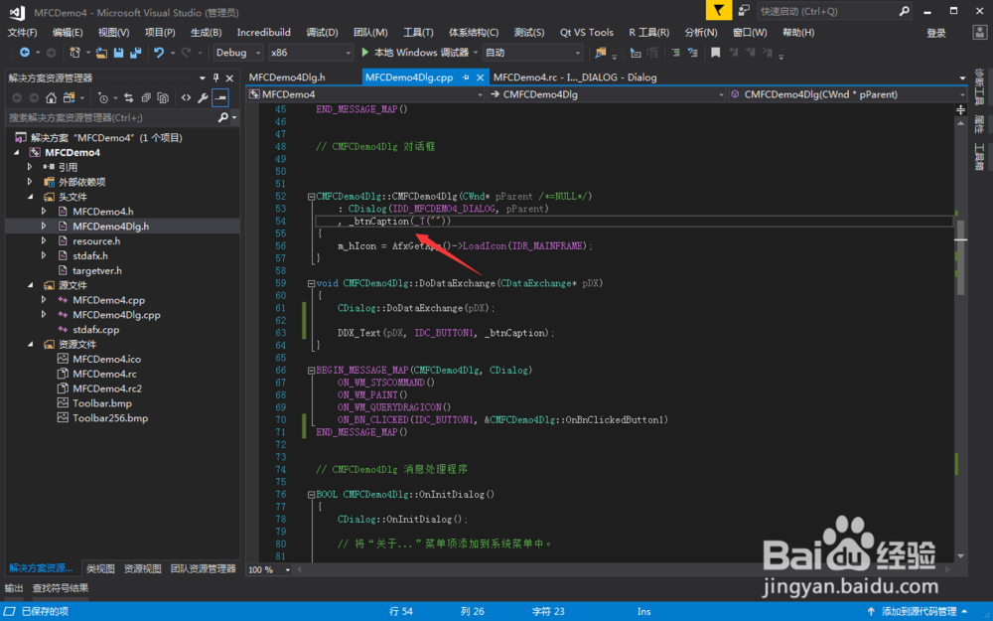Collapse the DoDataExchange function code block
The image size is (993, 621).
pyautogui.click(x=311, y=283)
